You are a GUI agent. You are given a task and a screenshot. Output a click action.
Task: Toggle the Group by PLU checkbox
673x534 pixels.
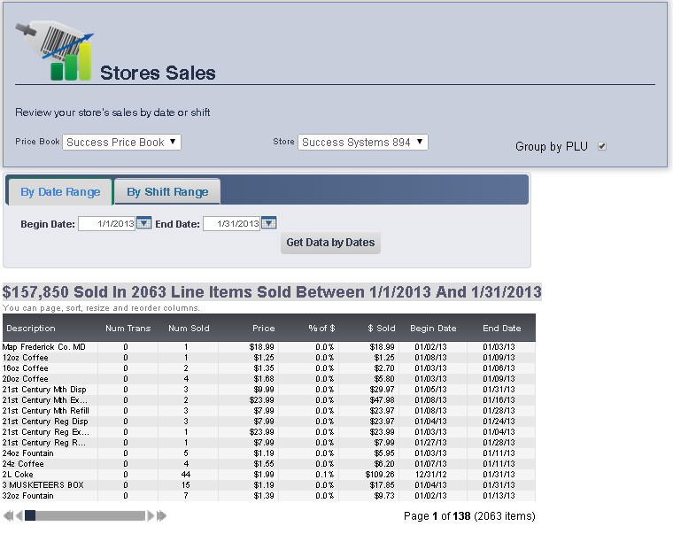[602, 146]
